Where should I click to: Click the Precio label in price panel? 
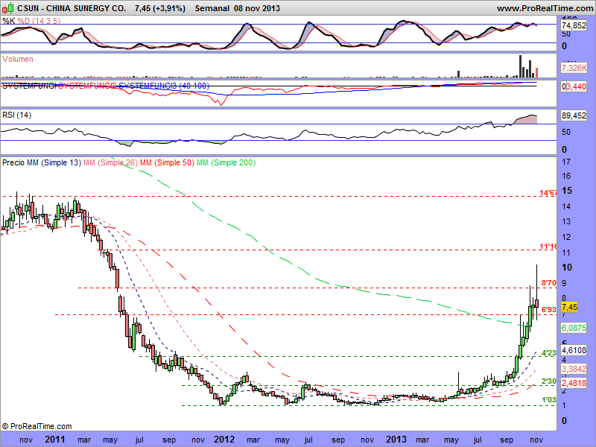coord(13,162)
